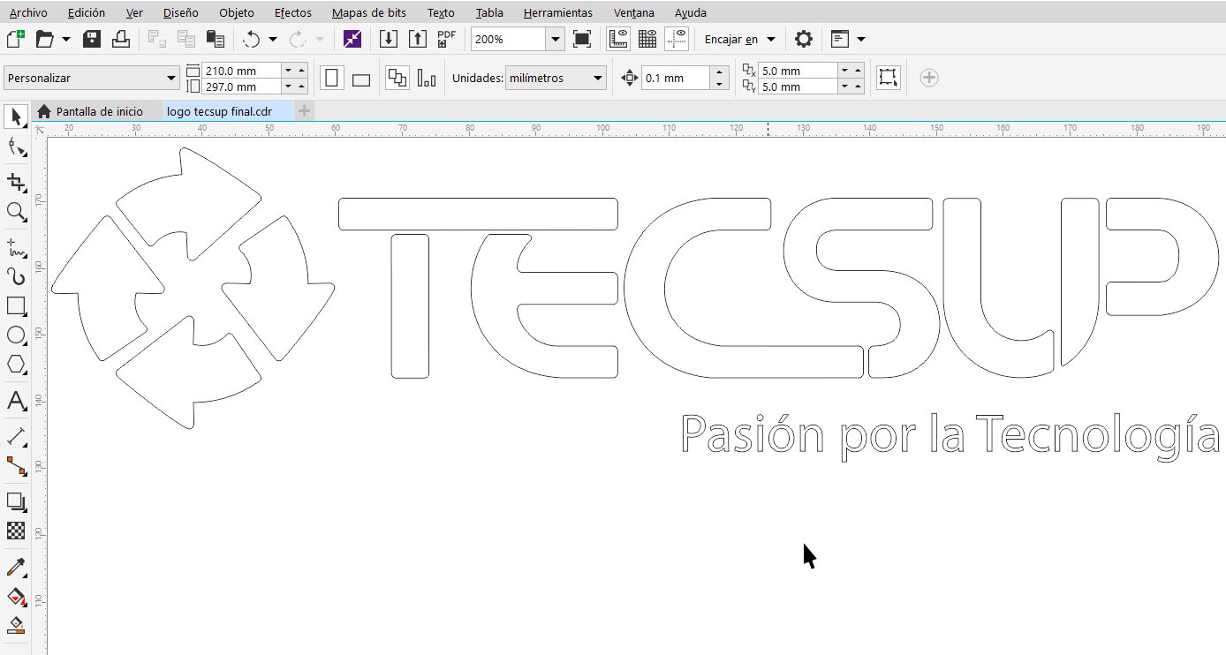Open the Mapas de bits menu
The width and height of the screenshot is (1226, 655).
coord(369,12)
